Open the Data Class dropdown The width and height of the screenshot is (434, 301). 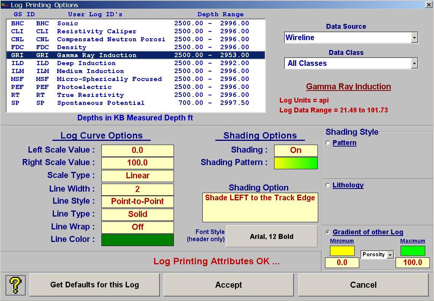(415, 64)
